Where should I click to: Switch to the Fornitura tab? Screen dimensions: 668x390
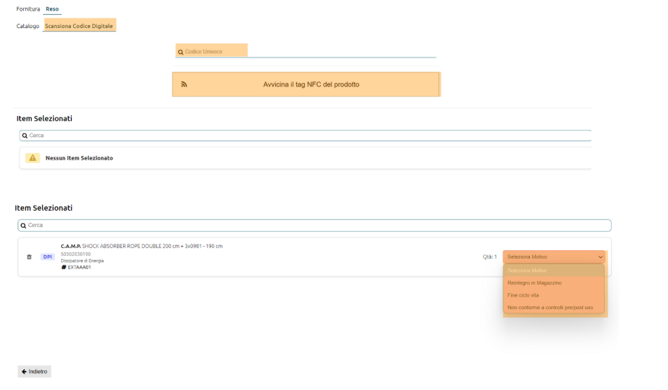(28, 9)
